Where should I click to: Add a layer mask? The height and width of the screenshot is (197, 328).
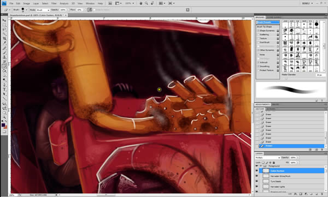pyautogui.click(x=301, y=194)
